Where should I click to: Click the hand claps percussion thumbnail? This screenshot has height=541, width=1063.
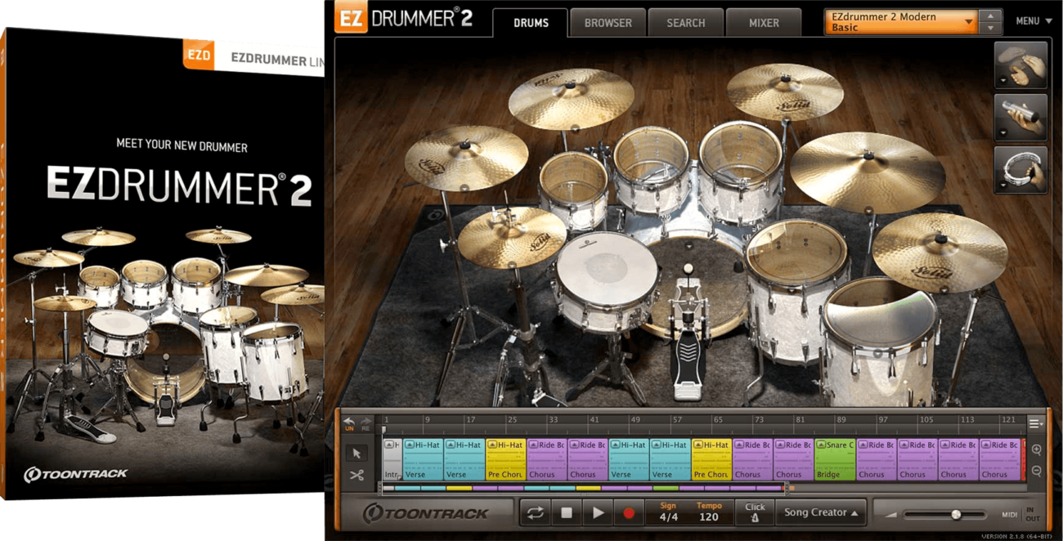(1020, 65)
